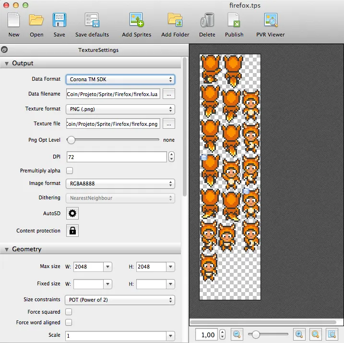Browse for the Data filename location
Viewport: 344px width, 343px height.
click(169, 94)
